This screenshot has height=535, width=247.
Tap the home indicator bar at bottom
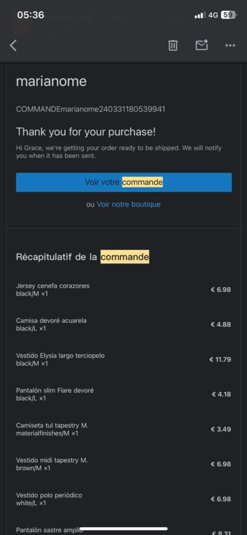[123, 529]
